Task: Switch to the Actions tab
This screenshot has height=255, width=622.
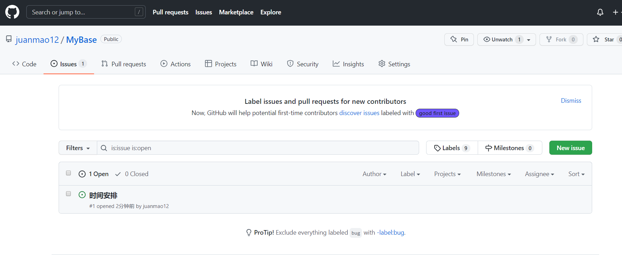Action: tap(176, 64)
